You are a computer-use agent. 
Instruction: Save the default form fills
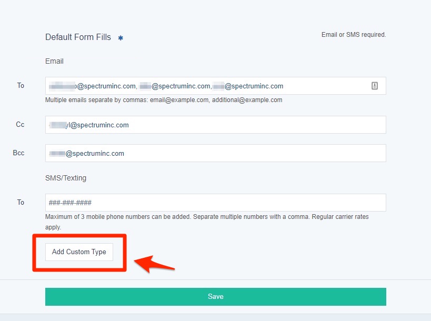coord(215,296)
